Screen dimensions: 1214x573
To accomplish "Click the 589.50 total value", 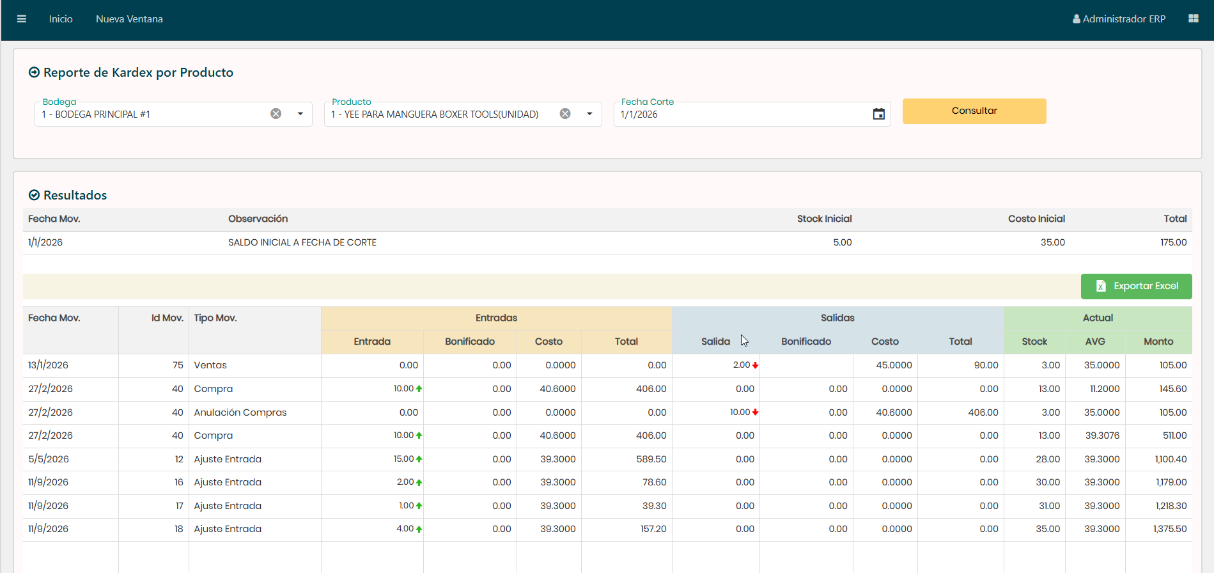I will tap(651, 459).
